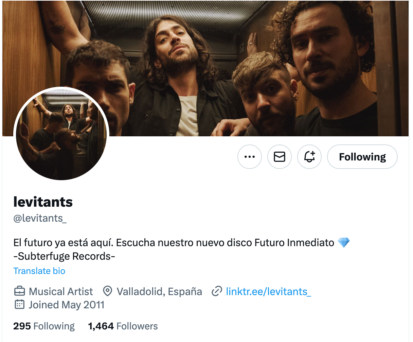Screen dimensions: 413x342
Task: Open the linktr.ee/levitants_ link
Action: pos(268,291)
